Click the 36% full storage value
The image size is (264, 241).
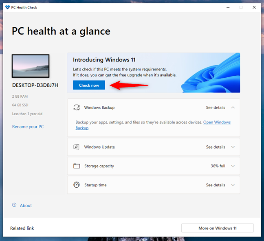pyautogui.click(x=218, y=166)
